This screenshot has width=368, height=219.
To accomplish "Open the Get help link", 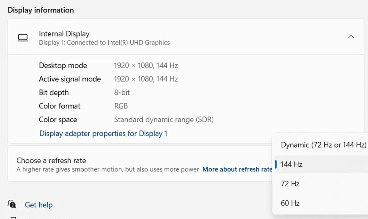I will click(39, 205).
